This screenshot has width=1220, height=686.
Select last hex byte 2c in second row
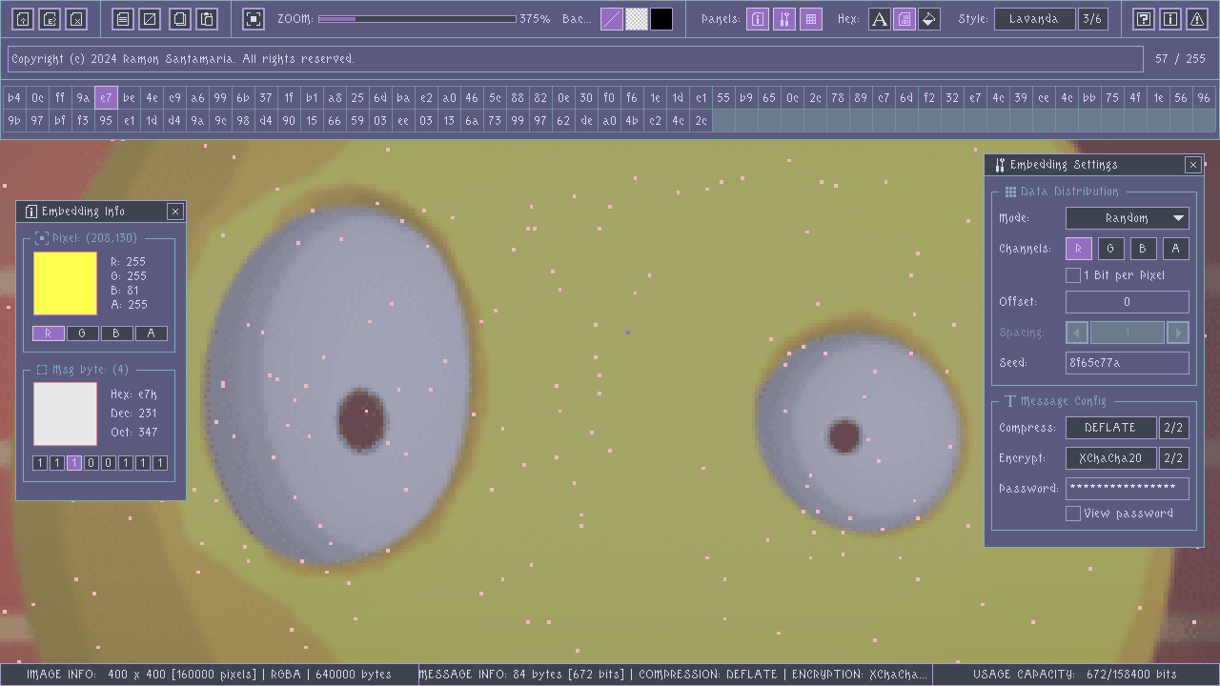click(x=701, y=121)
